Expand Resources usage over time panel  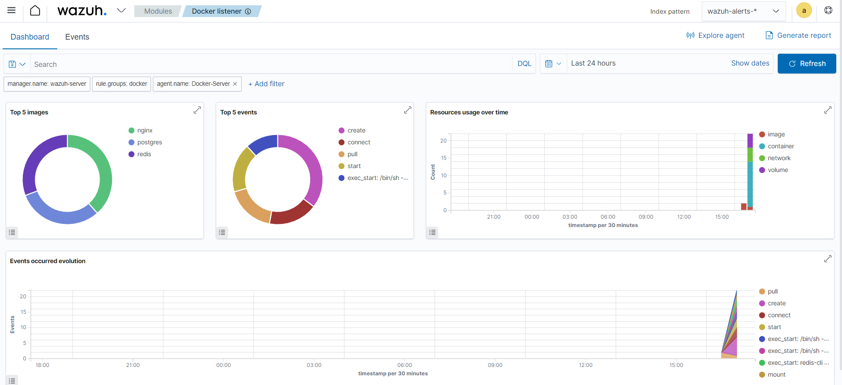pyautogui.click(x=828, y=110)
